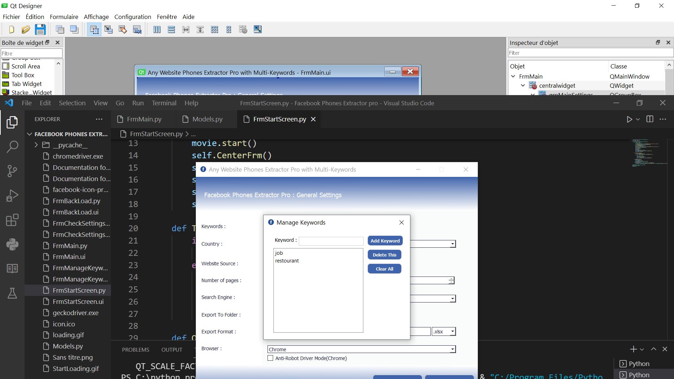Open the Run and Debug activity icon

click(12, 196)
